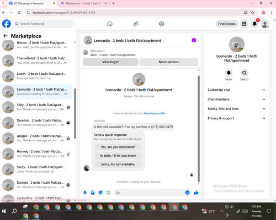Screen dimensions: 276x220
Task: Click the More options button
Action: (168, 62)
